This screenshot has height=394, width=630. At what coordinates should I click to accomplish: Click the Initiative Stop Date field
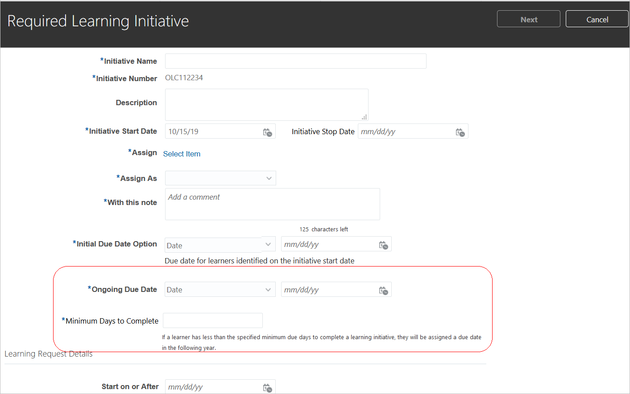pos(405,131)
